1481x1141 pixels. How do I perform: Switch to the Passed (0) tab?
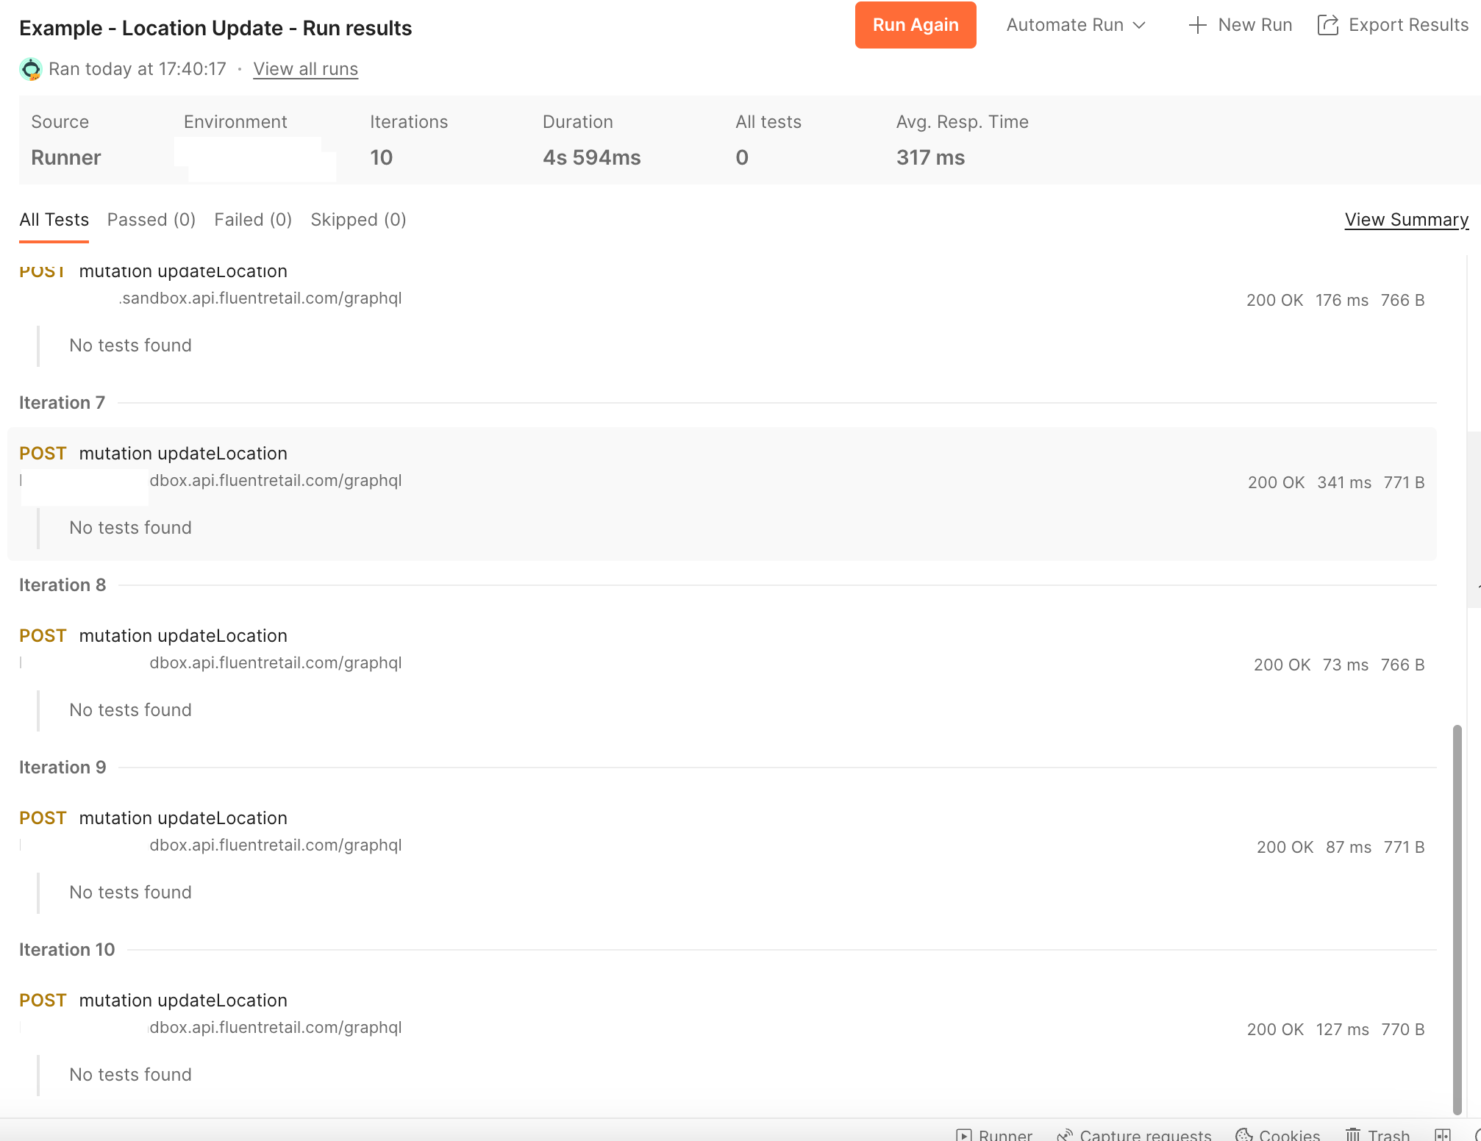151,220
